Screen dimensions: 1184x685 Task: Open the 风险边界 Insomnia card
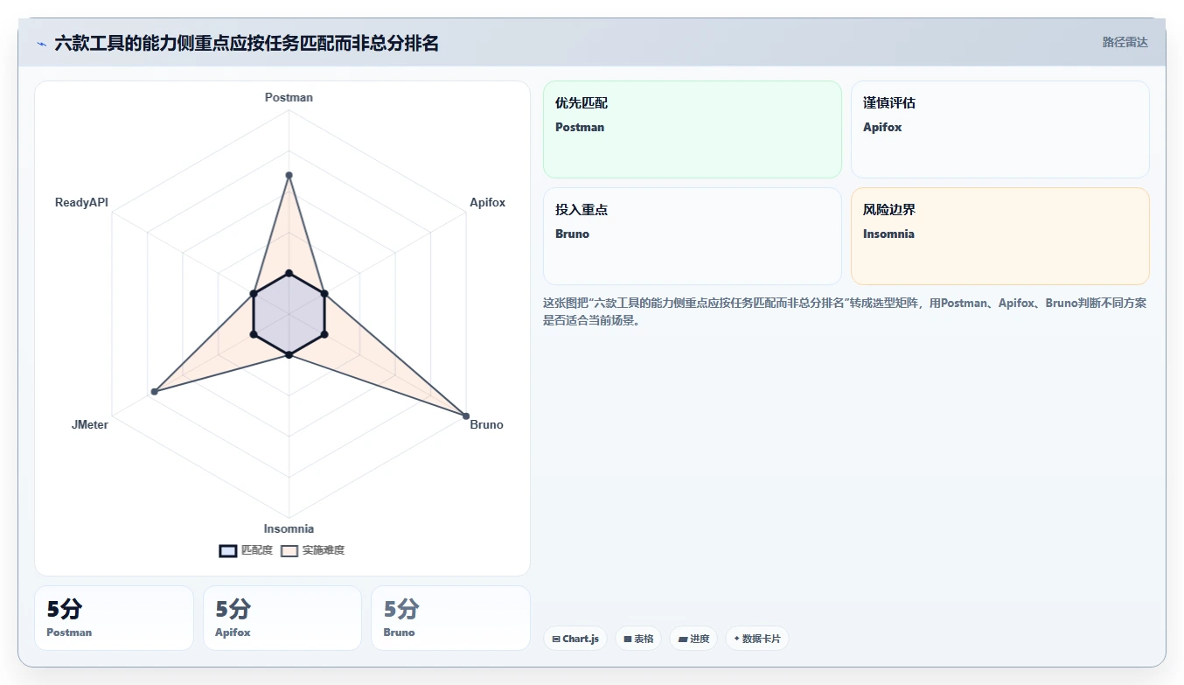click(1000, 236)
